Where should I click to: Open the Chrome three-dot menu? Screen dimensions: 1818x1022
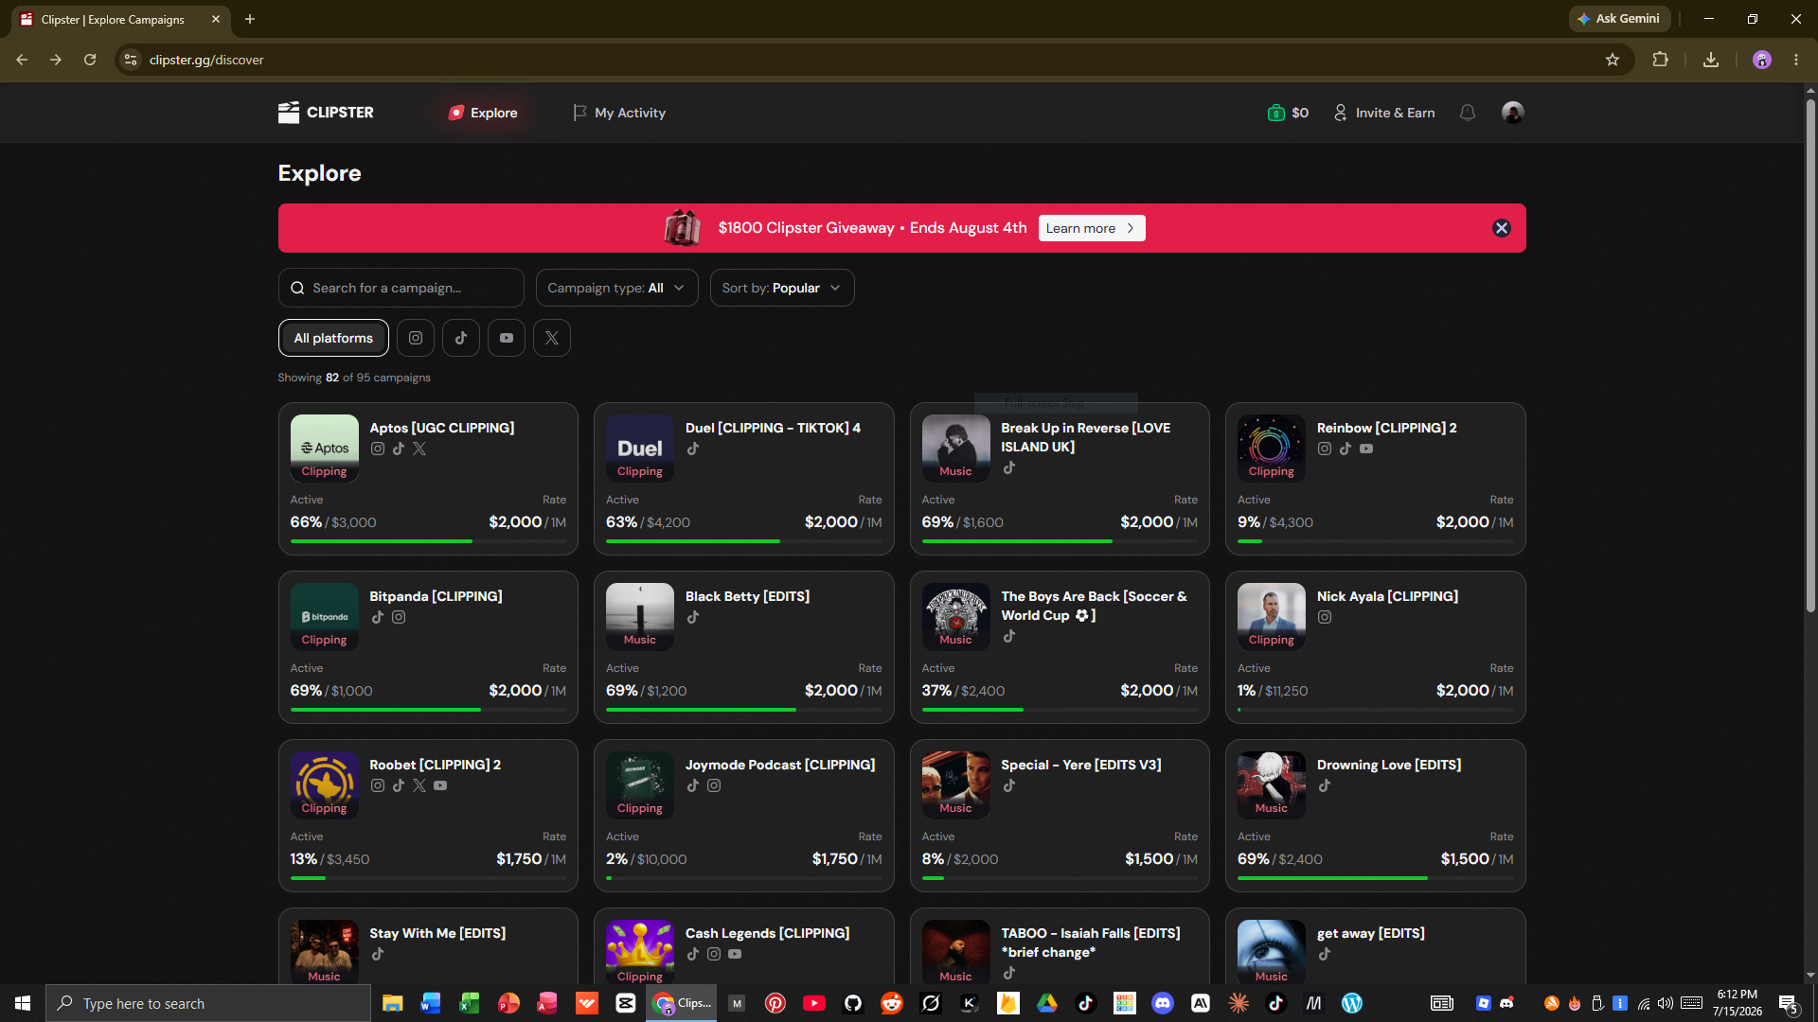(1796, 60)
